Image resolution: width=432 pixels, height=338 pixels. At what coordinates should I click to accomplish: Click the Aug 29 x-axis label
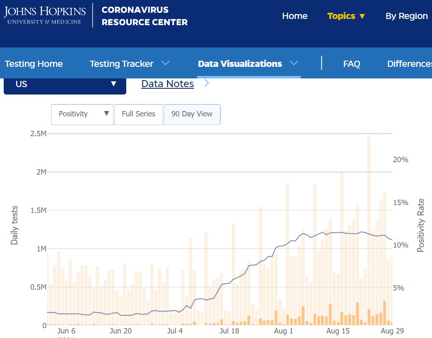(x=392, y=331)
